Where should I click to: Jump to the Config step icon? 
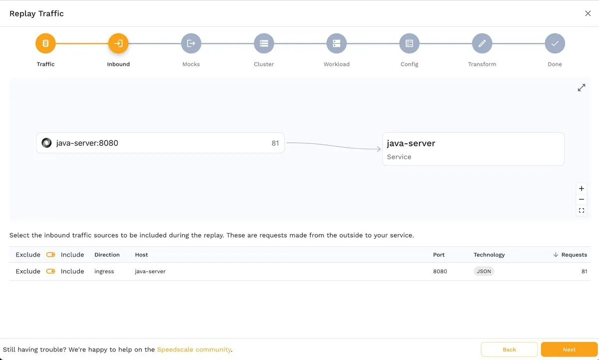[409, 43]
